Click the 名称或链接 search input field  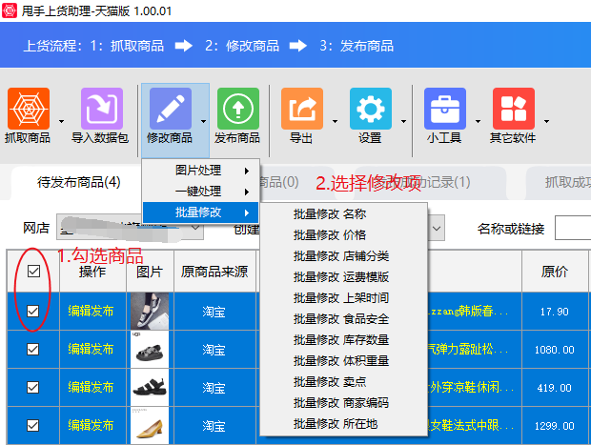(573, 228)
